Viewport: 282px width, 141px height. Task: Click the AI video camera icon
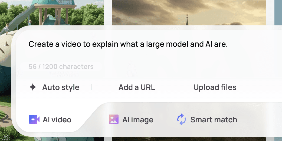[x=34, y=119]
